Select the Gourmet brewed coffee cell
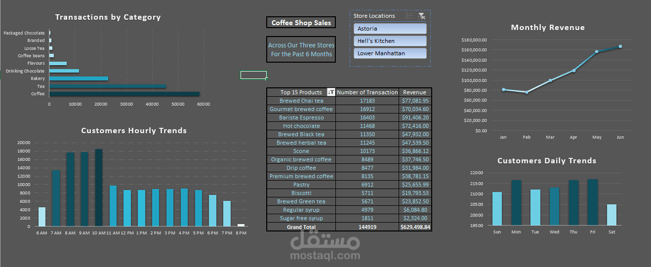This screenshot has height=267, width=651. [301, 109]
